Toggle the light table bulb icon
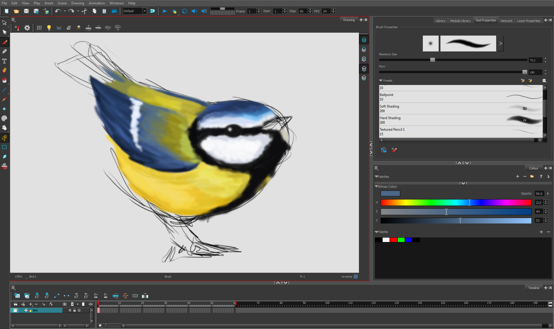This screenshot has height=329, width=554. 49,28
